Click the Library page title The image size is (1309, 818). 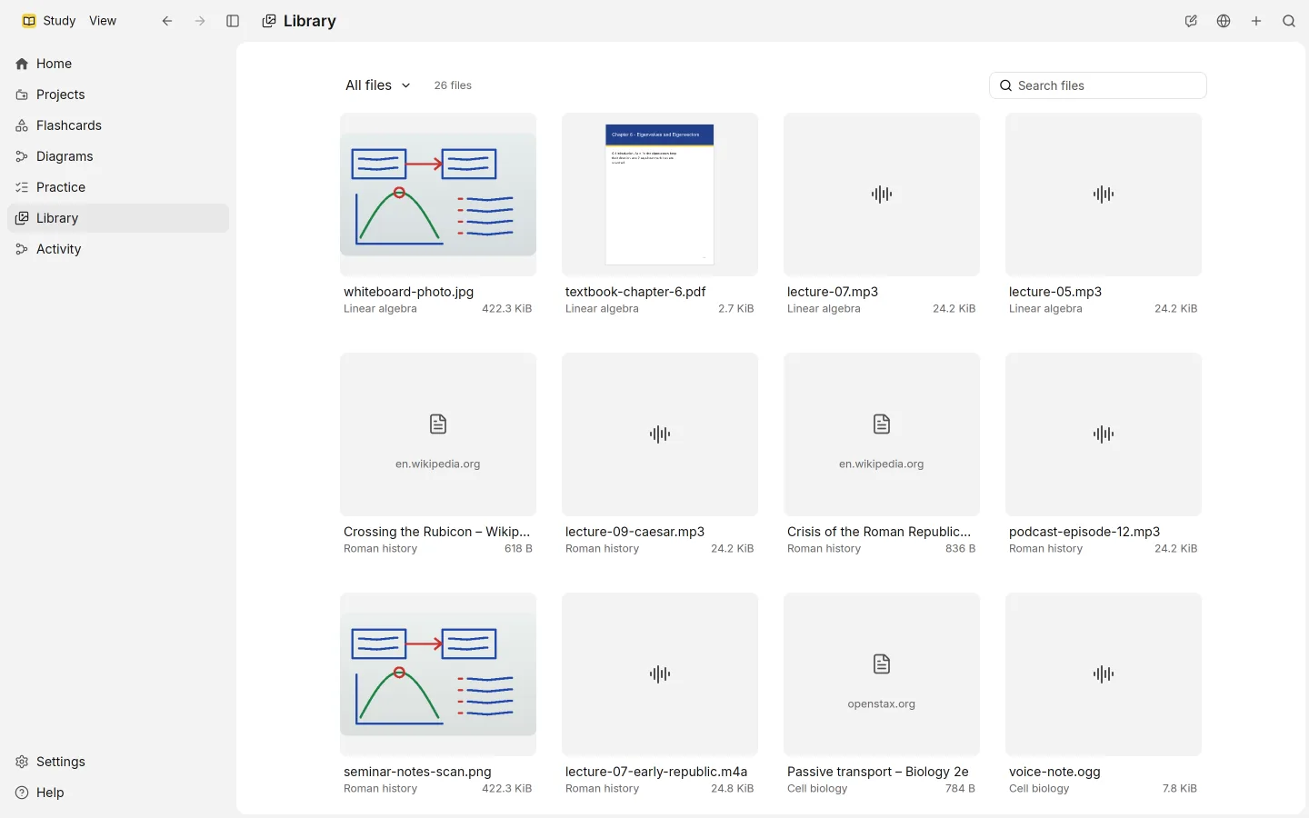click(x=310, y=21)
